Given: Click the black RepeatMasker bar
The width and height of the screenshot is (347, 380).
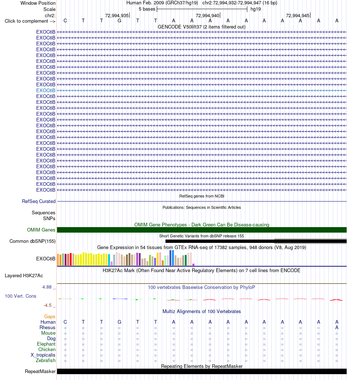Looking at the screenshot, I should click(x=202, y=372).
